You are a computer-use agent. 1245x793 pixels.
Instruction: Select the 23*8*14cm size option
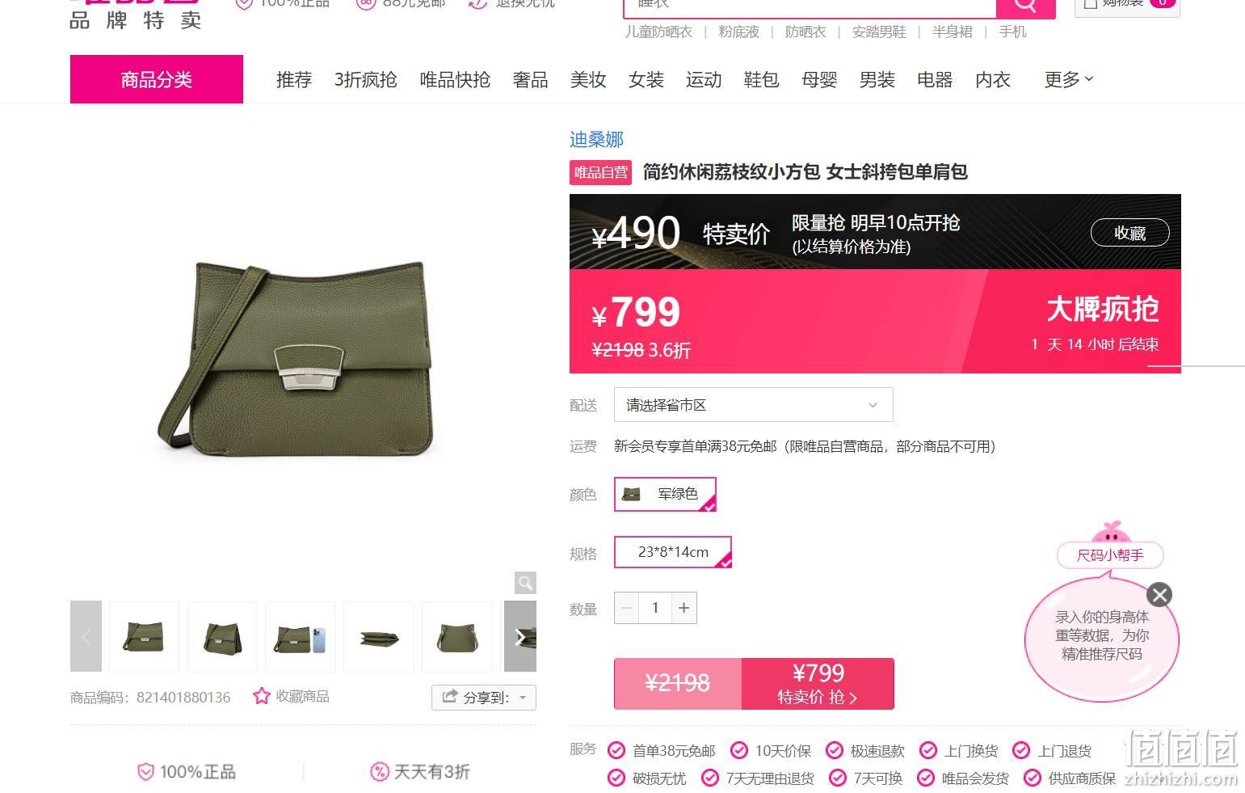click(x=673, y=552)
